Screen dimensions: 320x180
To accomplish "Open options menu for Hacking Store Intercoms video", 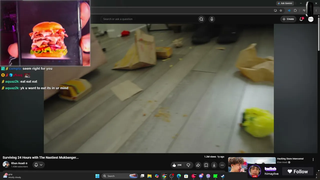I will click(x=313, y=159).
